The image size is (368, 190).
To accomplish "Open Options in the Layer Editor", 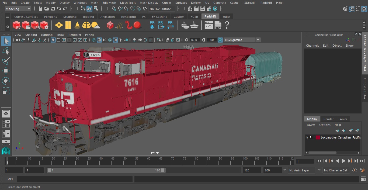I will click(x=325, y=125).
